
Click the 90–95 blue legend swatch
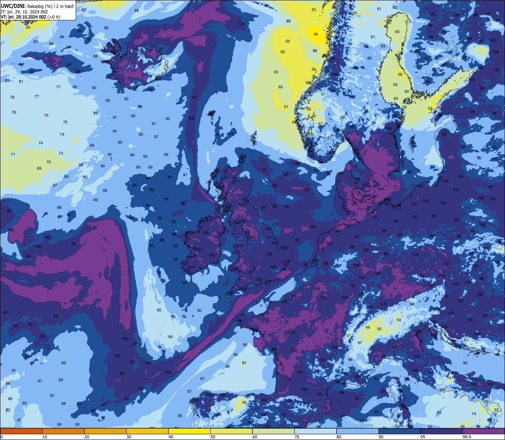tap(399, 431)
